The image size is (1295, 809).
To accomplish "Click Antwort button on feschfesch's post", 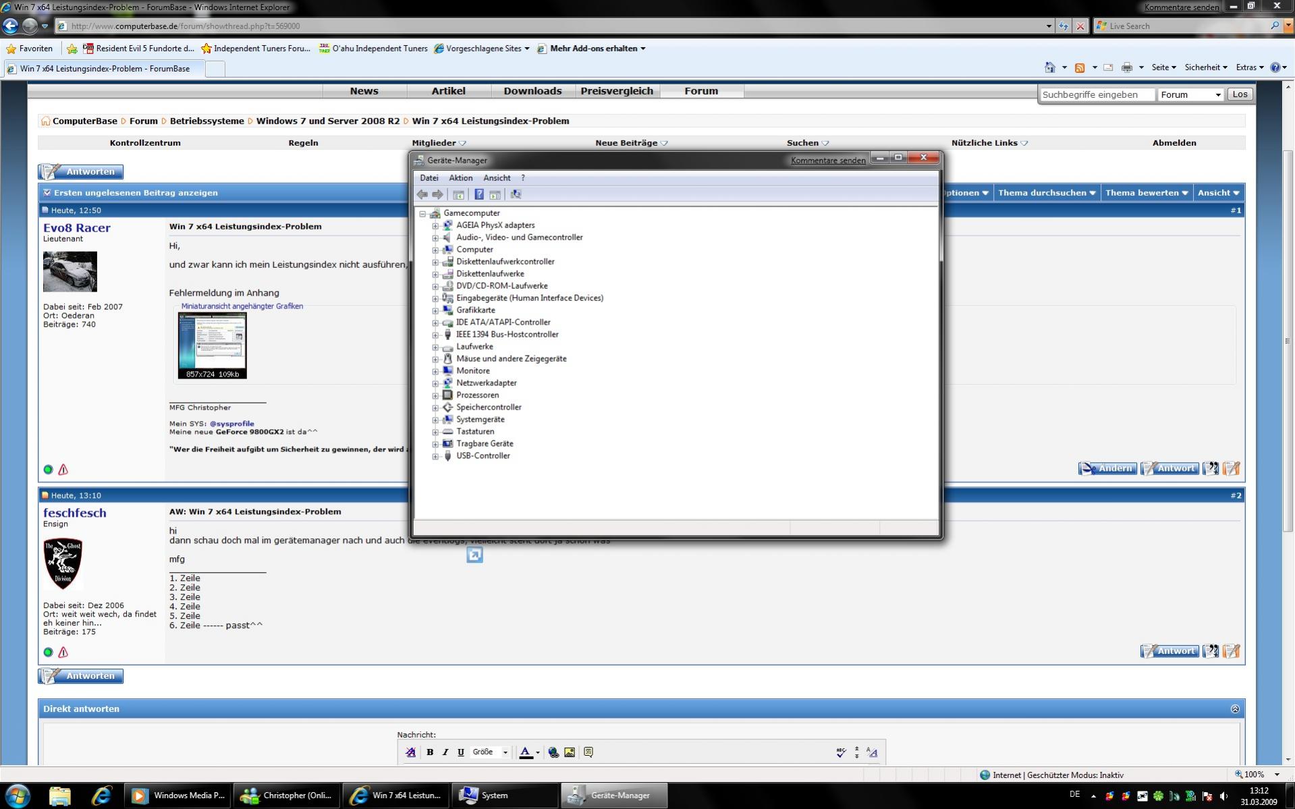I will 1169,652.
